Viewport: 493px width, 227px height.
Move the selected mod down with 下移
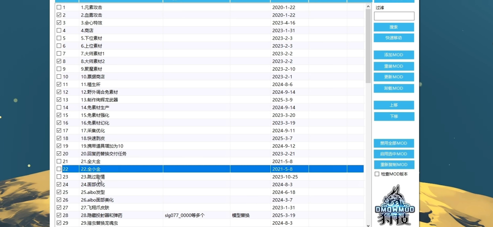click(394, 116)
